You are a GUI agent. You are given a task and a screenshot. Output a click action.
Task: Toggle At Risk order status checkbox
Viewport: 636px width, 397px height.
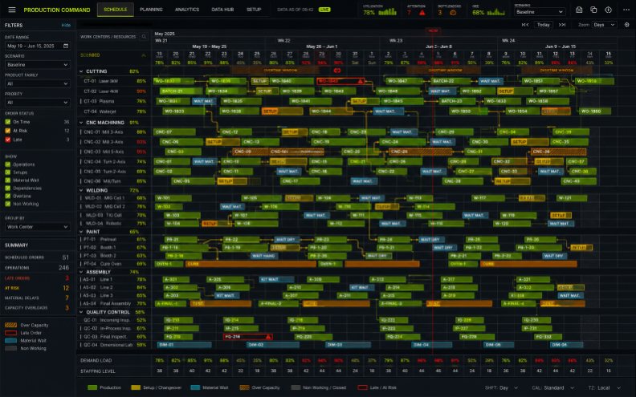click(7, 131)
